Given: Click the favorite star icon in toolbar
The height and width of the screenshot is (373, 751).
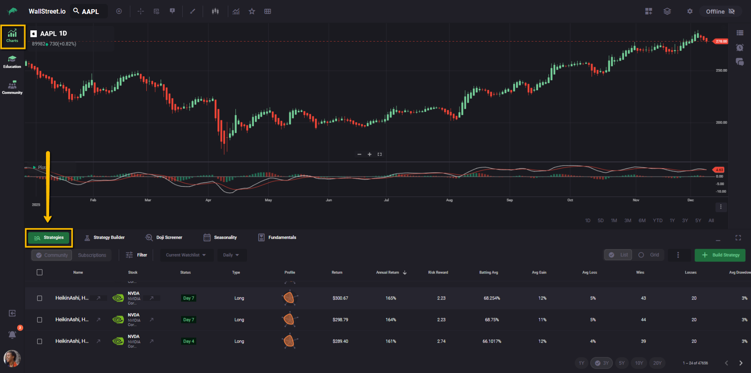Looking at the screenshot, I should pyautogui.click(x=252, y=12).
